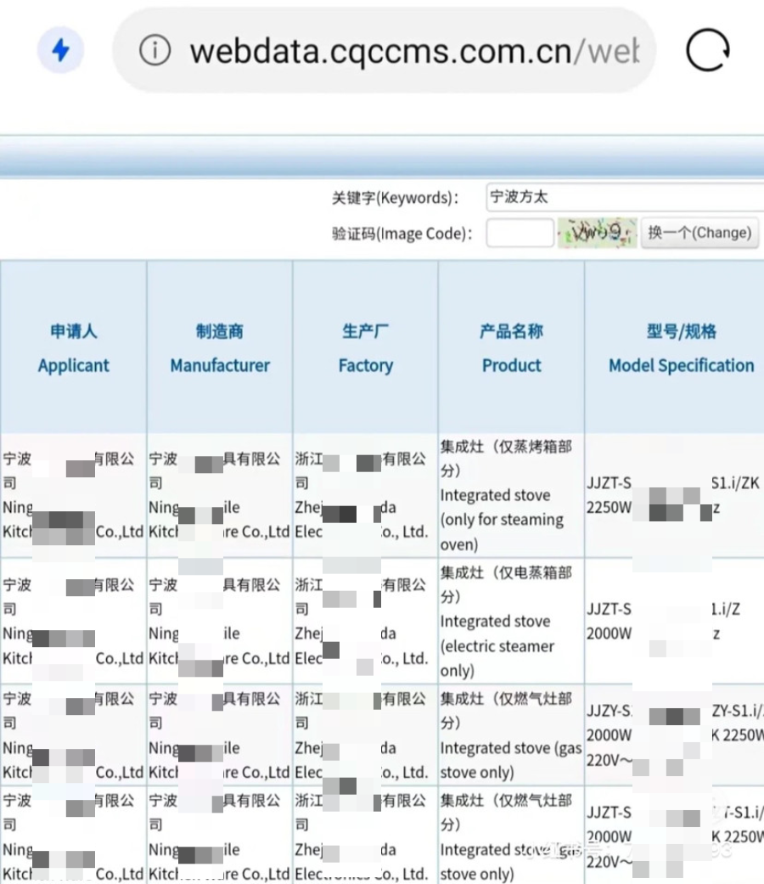Click the 换一个(Change) button
The image size is (764, 884).
coord(699,233)
